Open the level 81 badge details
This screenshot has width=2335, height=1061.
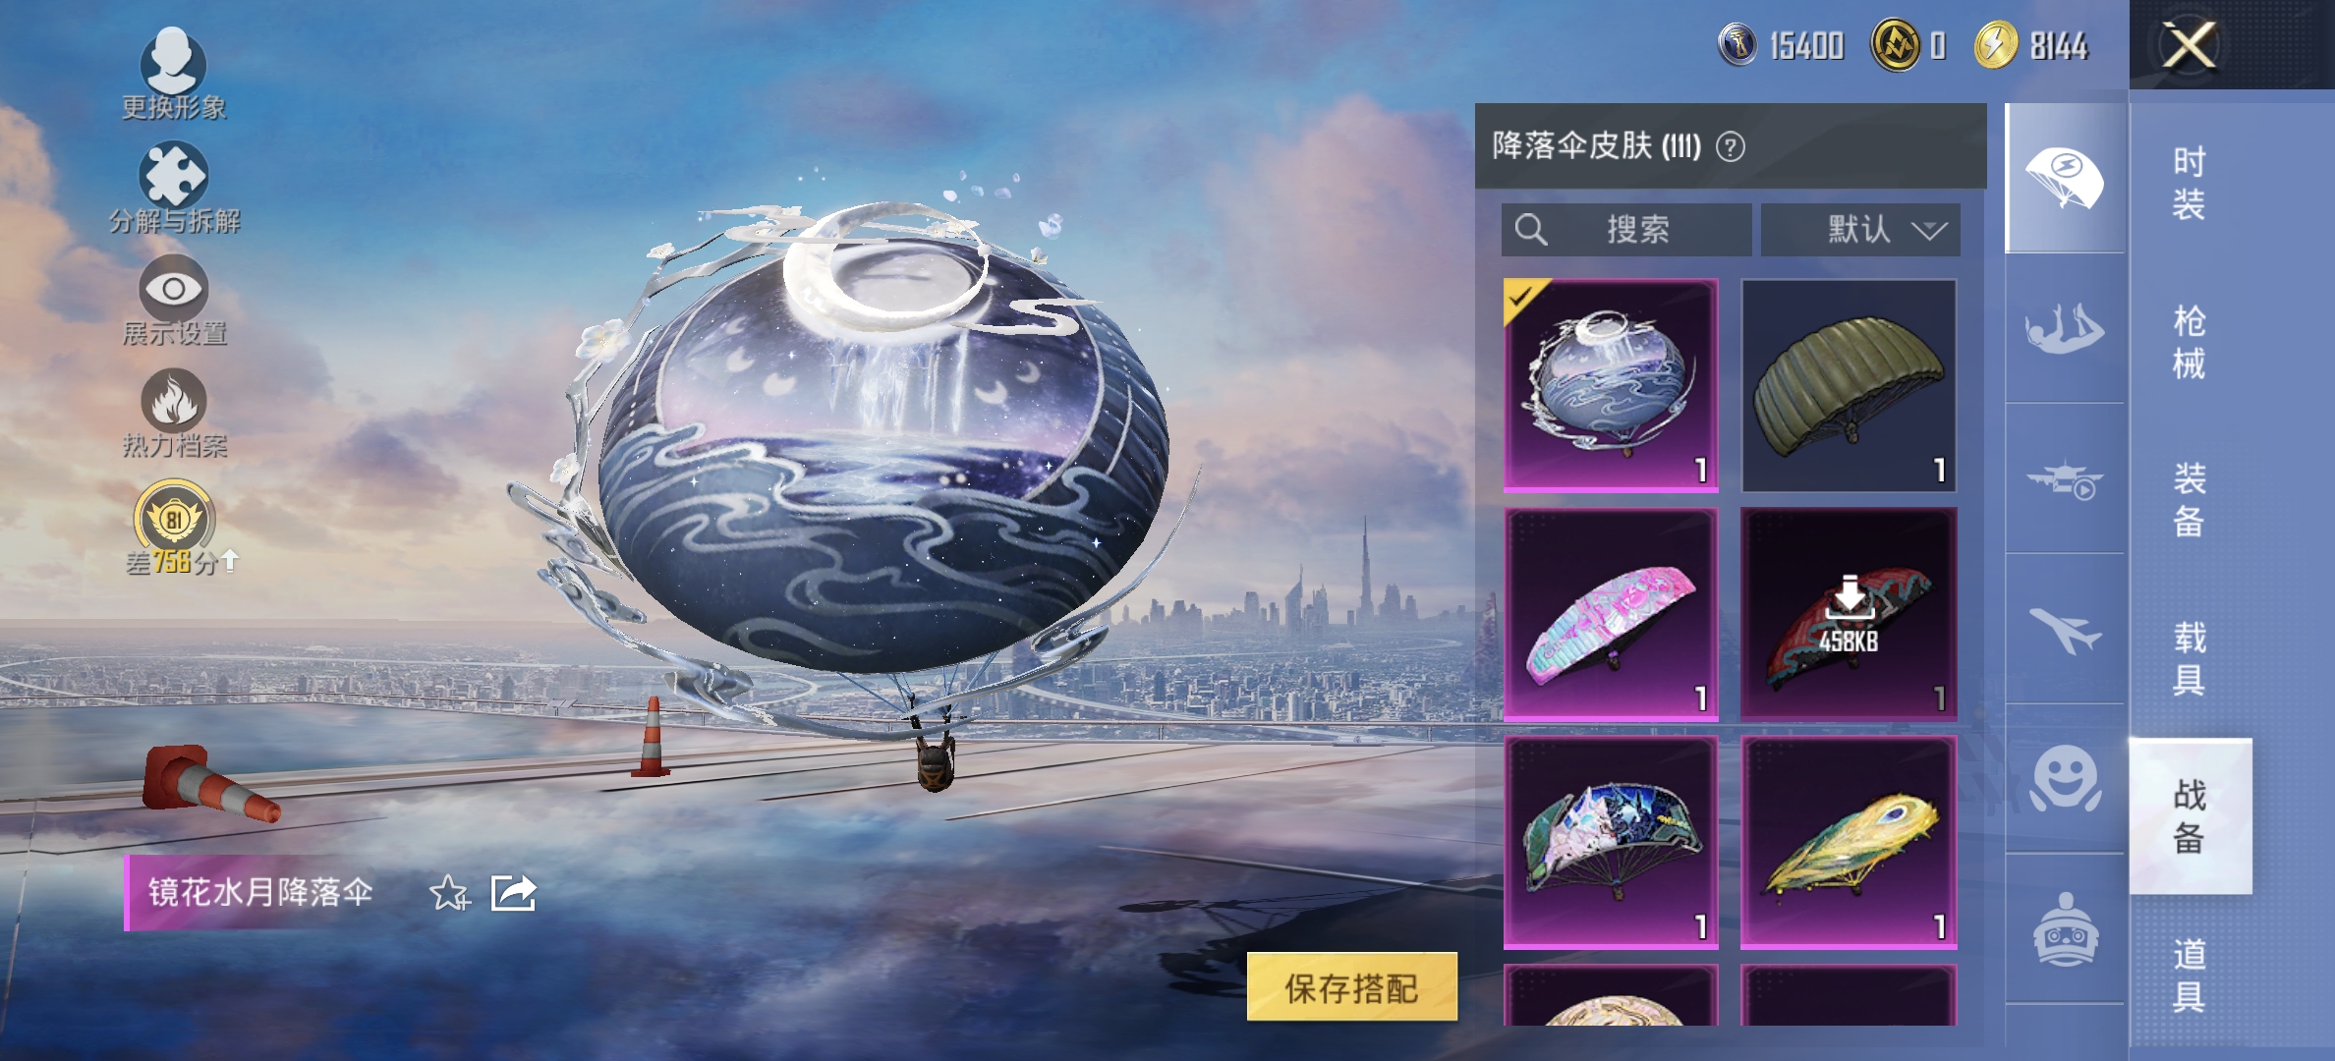[x=174, y=518]
